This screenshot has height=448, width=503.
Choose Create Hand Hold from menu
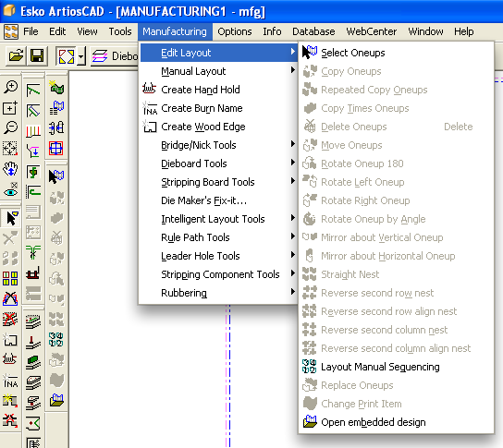[x=219, y=90]
